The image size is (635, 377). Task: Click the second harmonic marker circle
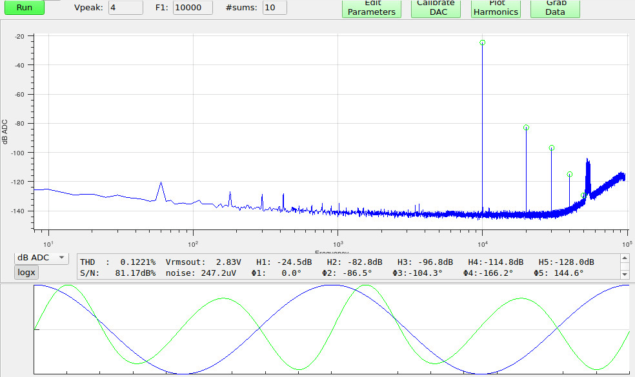click(526, 128)
